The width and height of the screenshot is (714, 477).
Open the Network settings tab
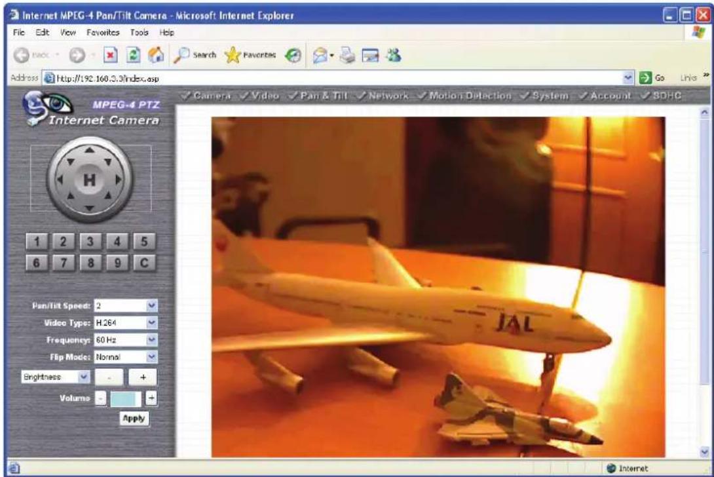[383, 96]
